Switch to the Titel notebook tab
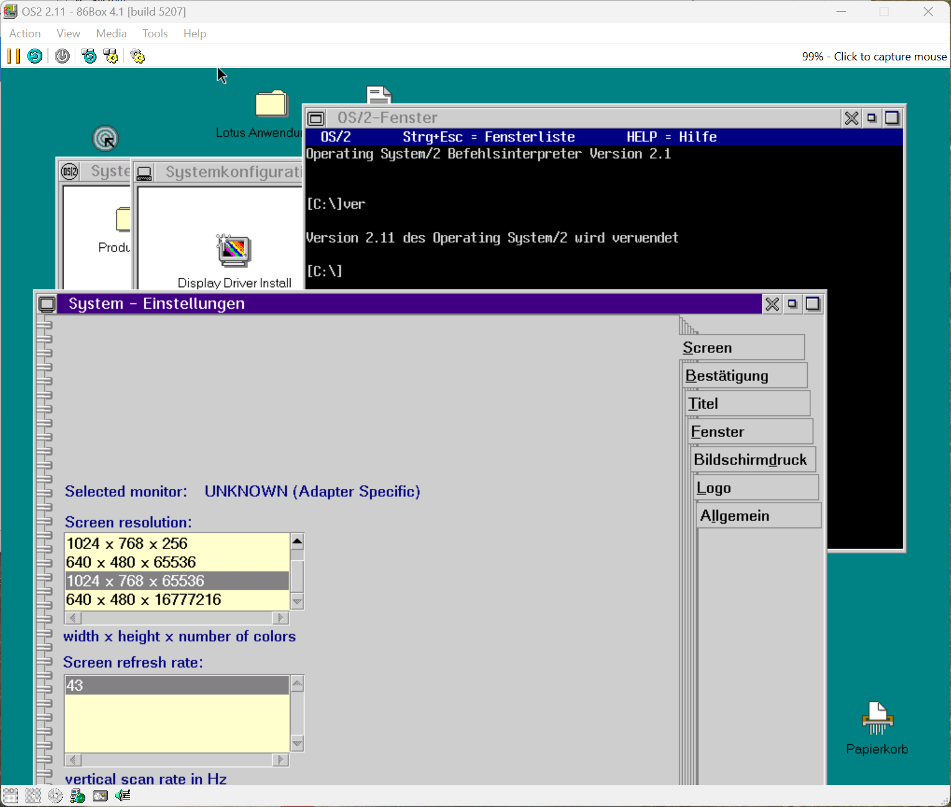 [x=748, y=404]
